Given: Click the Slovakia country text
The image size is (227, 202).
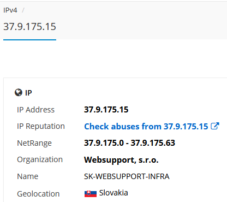Looking at the screenshot, I should coord(113,193).
